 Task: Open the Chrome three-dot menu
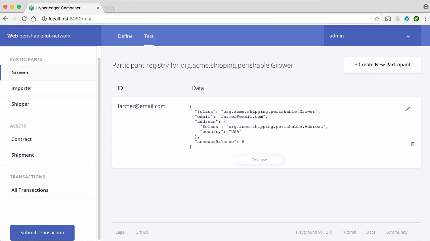(425, 19)
